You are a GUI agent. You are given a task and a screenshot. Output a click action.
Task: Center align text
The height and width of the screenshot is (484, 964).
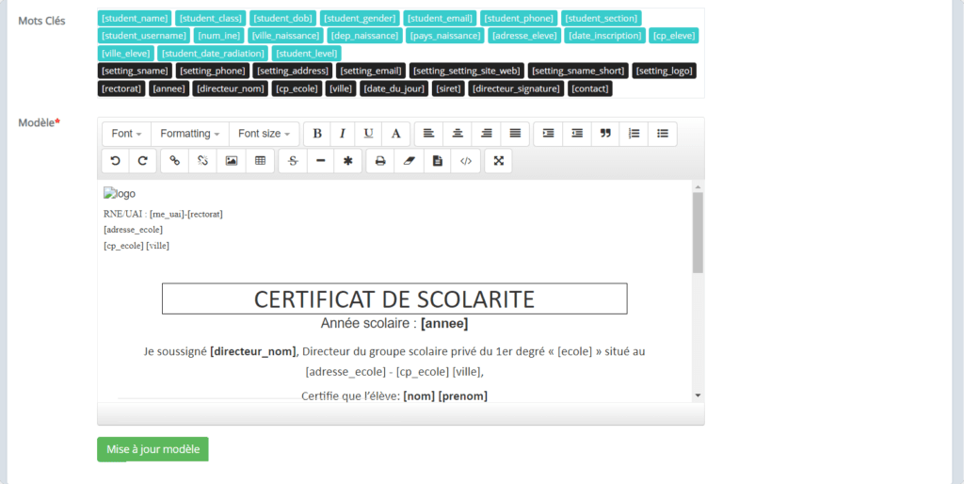(x=458, y=134)
